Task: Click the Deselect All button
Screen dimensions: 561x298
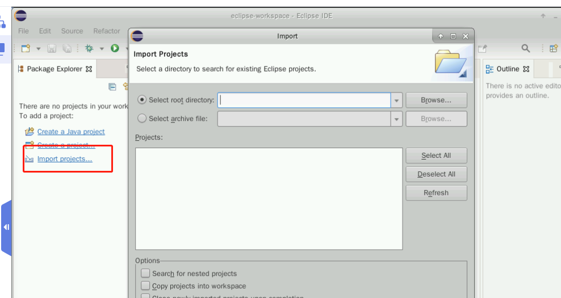Action: click(x=436, y=174)
